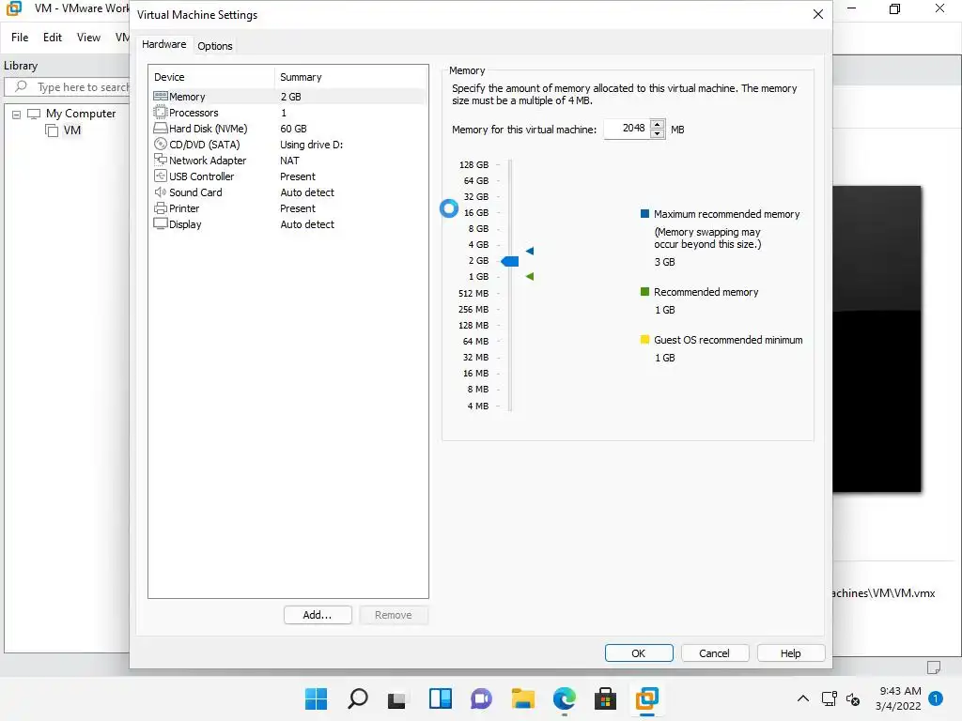The width and height of the screenshot is (962, 721).
Task: Open the notification badge in the tray
Action: [x=936, y=698]
